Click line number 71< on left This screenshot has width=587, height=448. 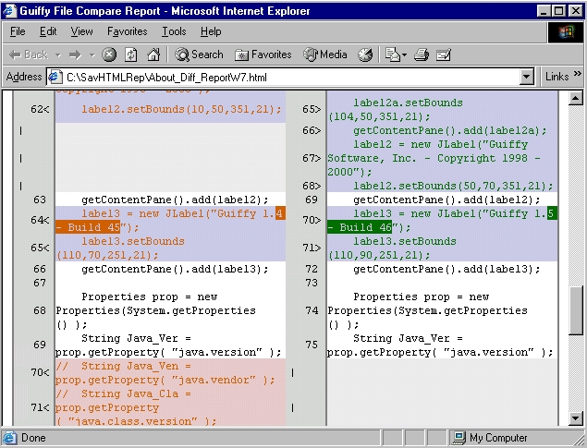[x=40, y=407]
